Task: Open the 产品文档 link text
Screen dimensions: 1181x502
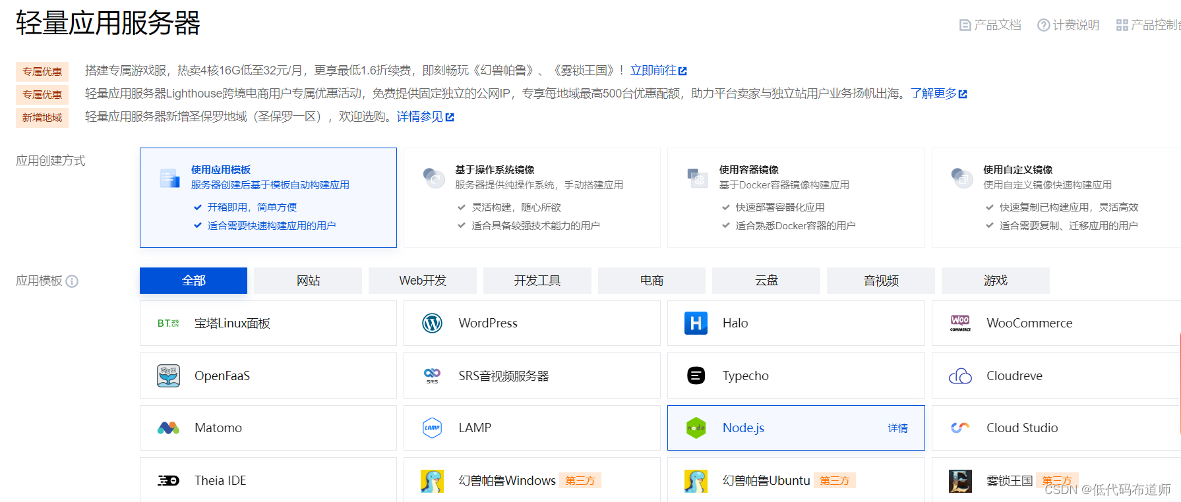Action: 998,25
